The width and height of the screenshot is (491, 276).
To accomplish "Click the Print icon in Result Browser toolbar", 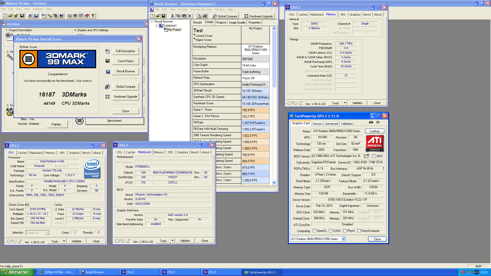I will pyautogui.click(x=205, y=16).
